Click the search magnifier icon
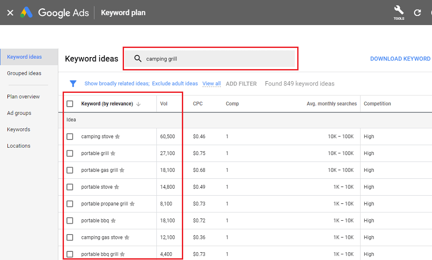 (x=138, y=58)
